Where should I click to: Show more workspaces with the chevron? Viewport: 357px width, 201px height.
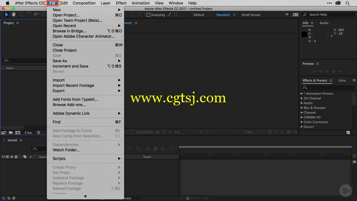287,14
